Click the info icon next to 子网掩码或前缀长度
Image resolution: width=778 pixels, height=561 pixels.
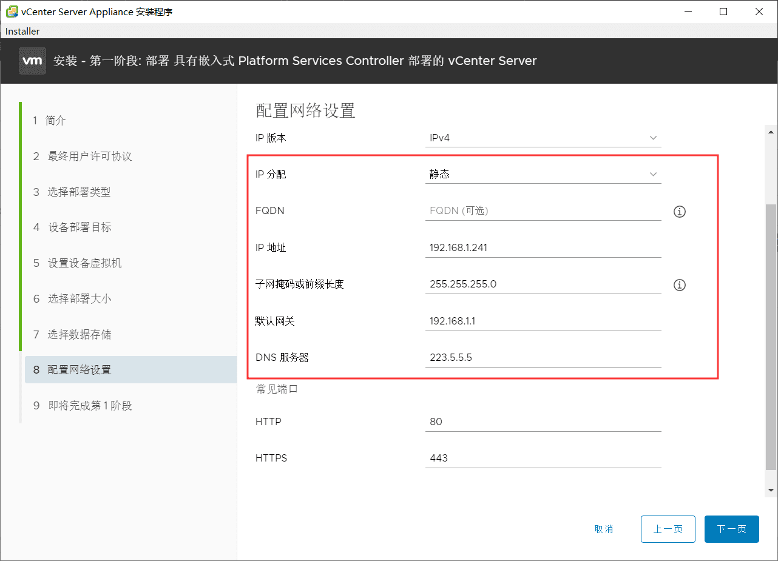tap(679, 285)
